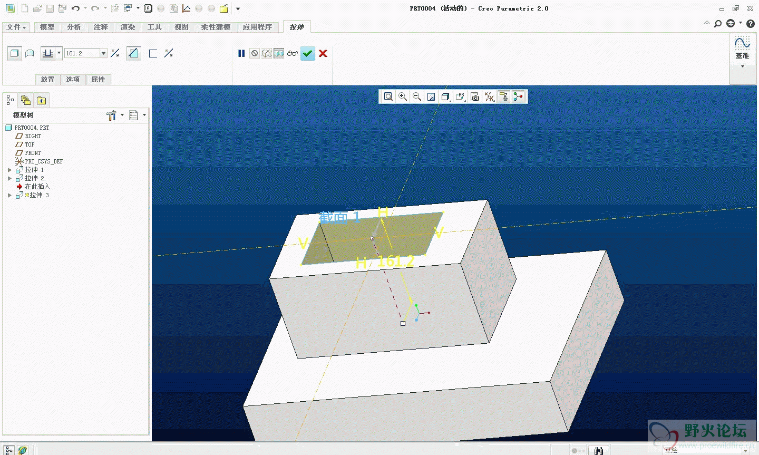Image resolution: width=759 pixels, height=455 pixels.
Task: Click the Refit zoom icon
Action: tap(388, 96)
